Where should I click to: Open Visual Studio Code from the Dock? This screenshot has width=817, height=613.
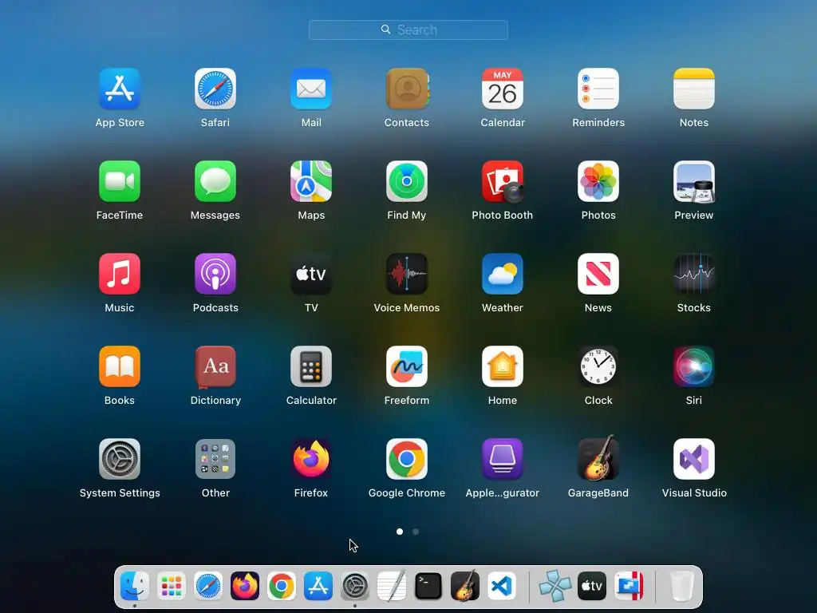[502, 586]
